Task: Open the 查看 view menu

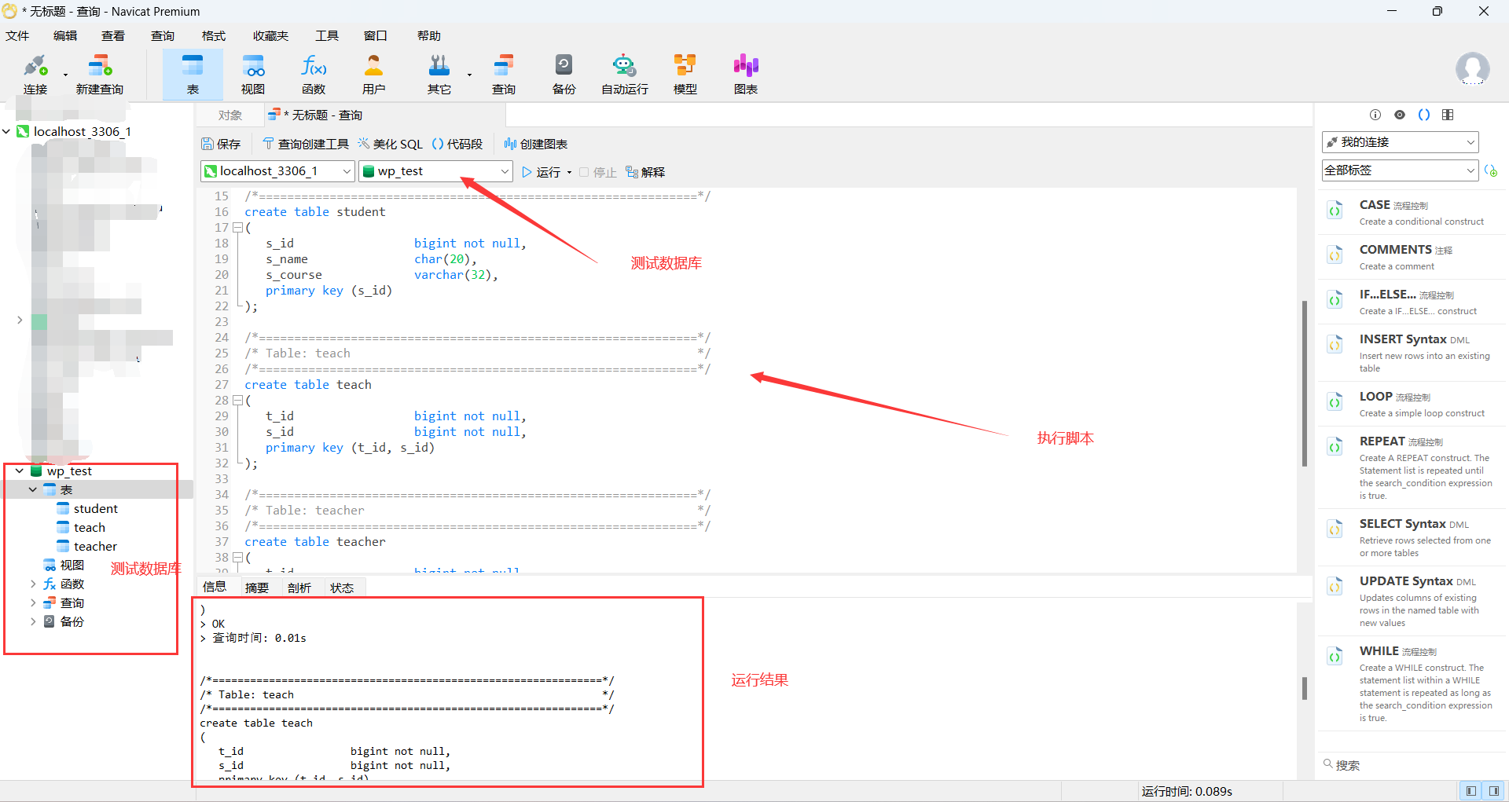Action: click(x=113, y=36)
